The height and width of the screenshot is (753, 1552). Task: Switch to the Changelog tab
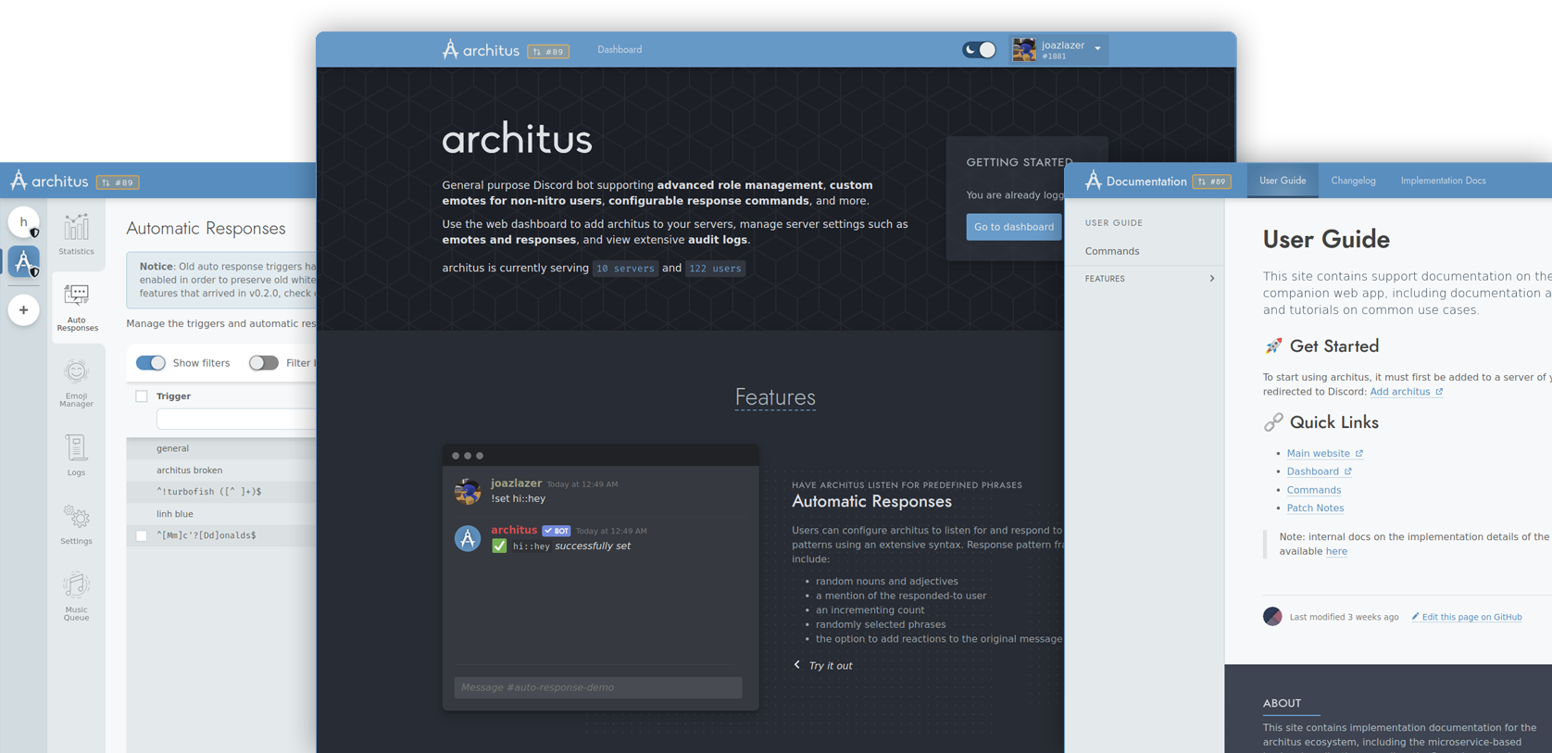coord(1353,181)
